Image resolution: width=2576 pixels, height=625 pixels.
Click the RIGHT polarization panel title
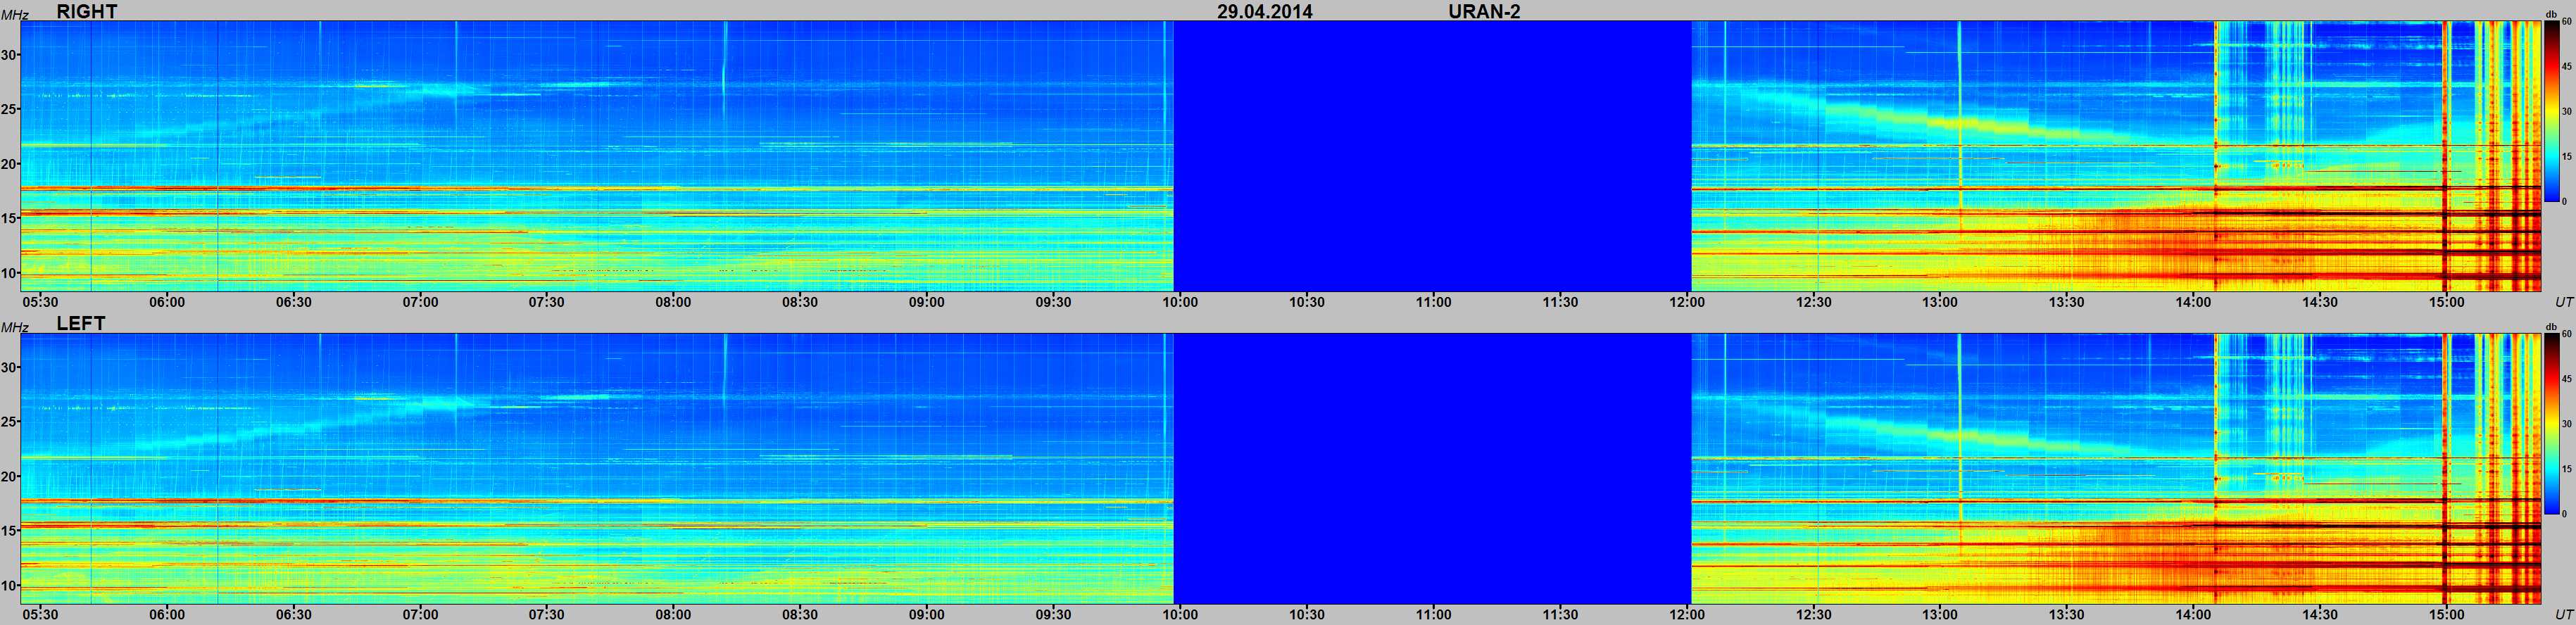point(87,11)
